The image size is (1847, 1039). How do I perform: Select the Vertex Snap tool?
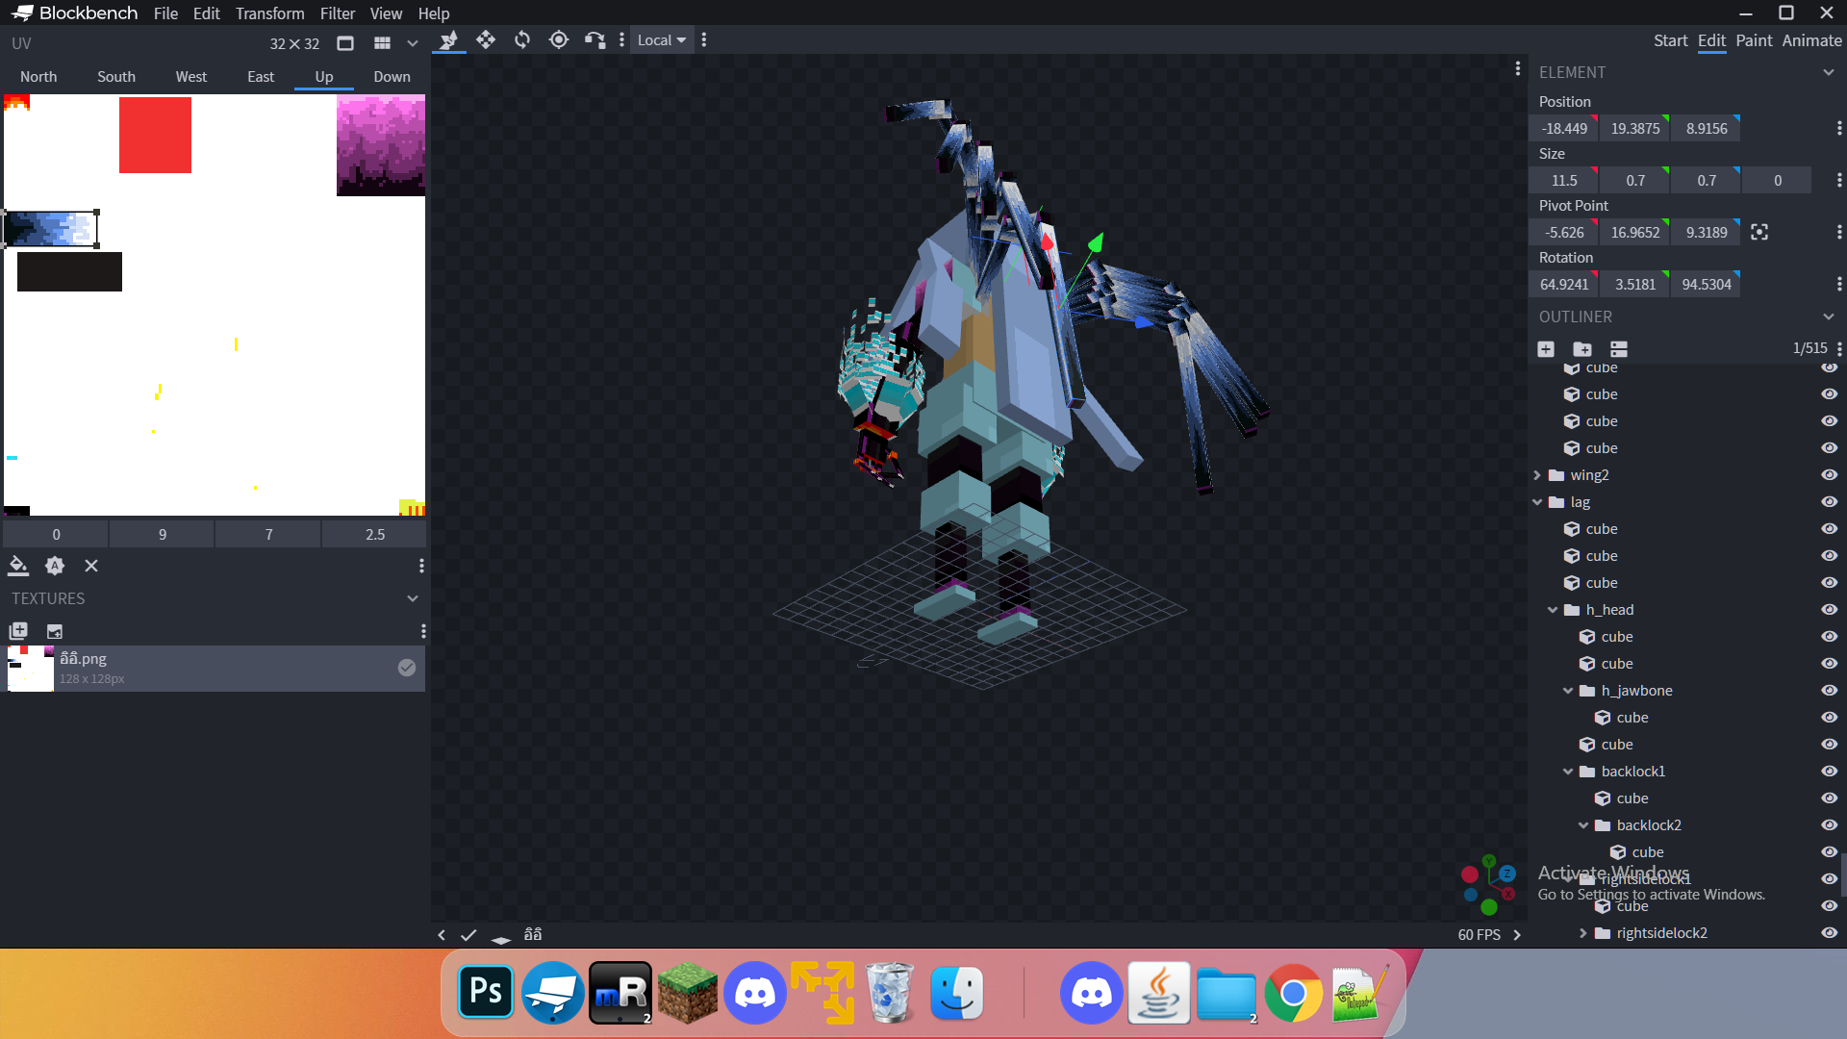(595, 39)
